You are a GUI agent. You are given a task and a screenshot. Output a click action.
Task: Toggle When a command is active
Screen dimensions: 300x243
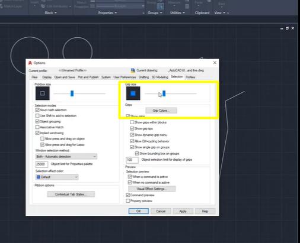point(130,177)
